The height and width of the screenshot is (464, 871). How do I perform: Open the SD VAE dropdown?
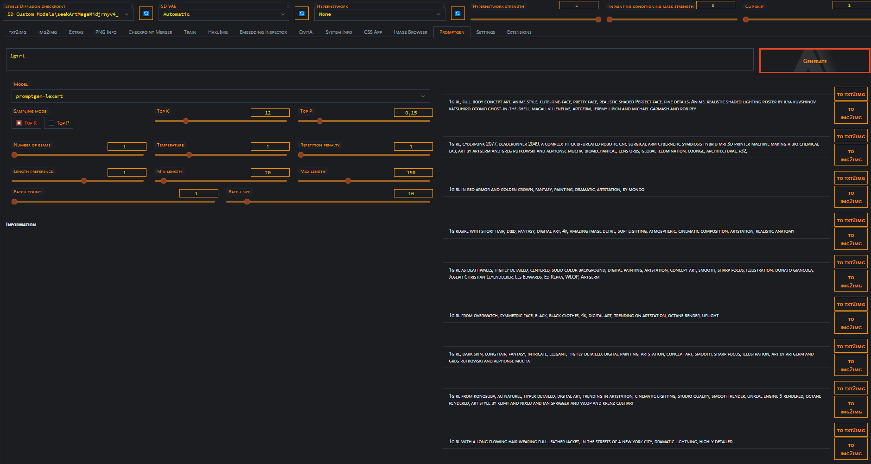click(x=224, y=14)
